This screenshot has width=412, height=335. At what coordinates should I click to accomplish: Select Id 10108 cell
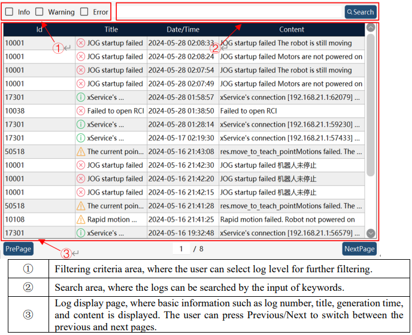(x=39, y=220)
